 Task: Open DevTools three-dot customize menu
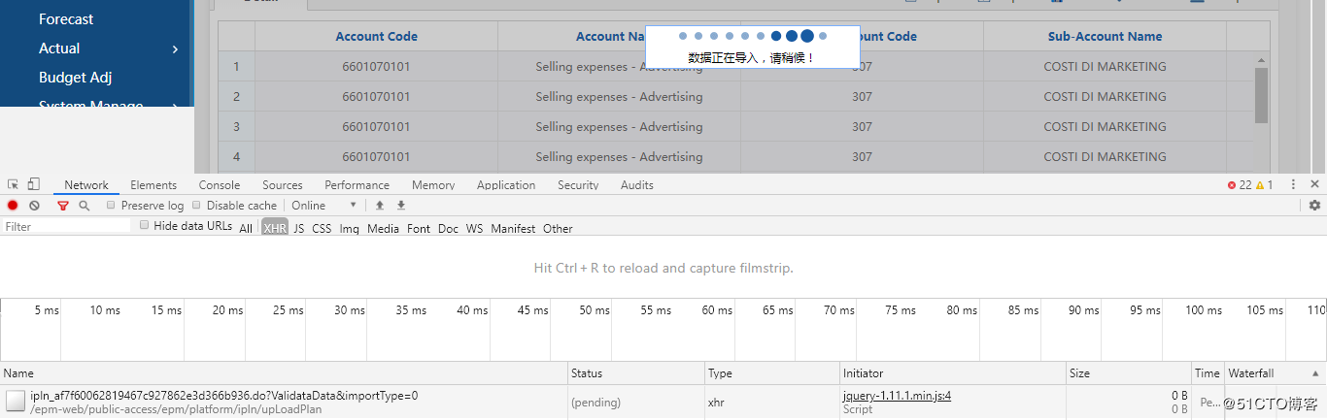(1293, 184)
